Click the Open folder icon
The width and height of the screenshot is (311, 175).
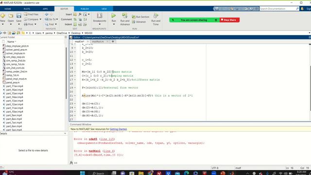11,16
